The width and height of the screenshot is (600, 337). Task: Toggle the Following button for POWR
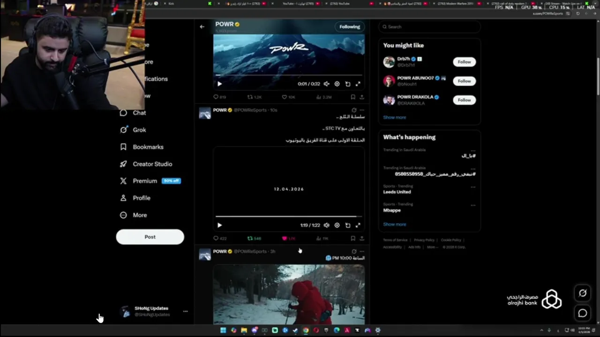click(x=350, y=27)
